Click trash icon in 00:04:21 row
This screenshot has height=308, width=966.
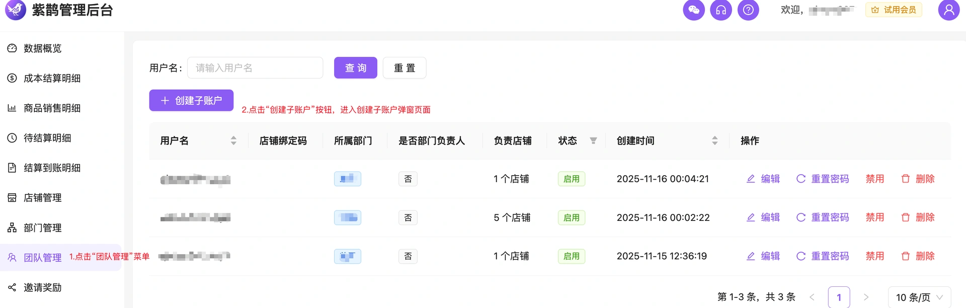(x=906, y=179)
